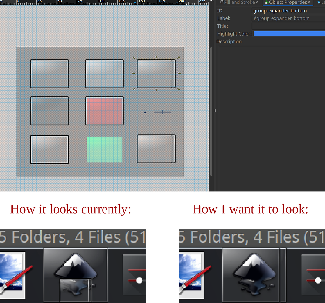Close the Object Properties tab
Viewport: 325px width, 303px height.
coord(310,3)
